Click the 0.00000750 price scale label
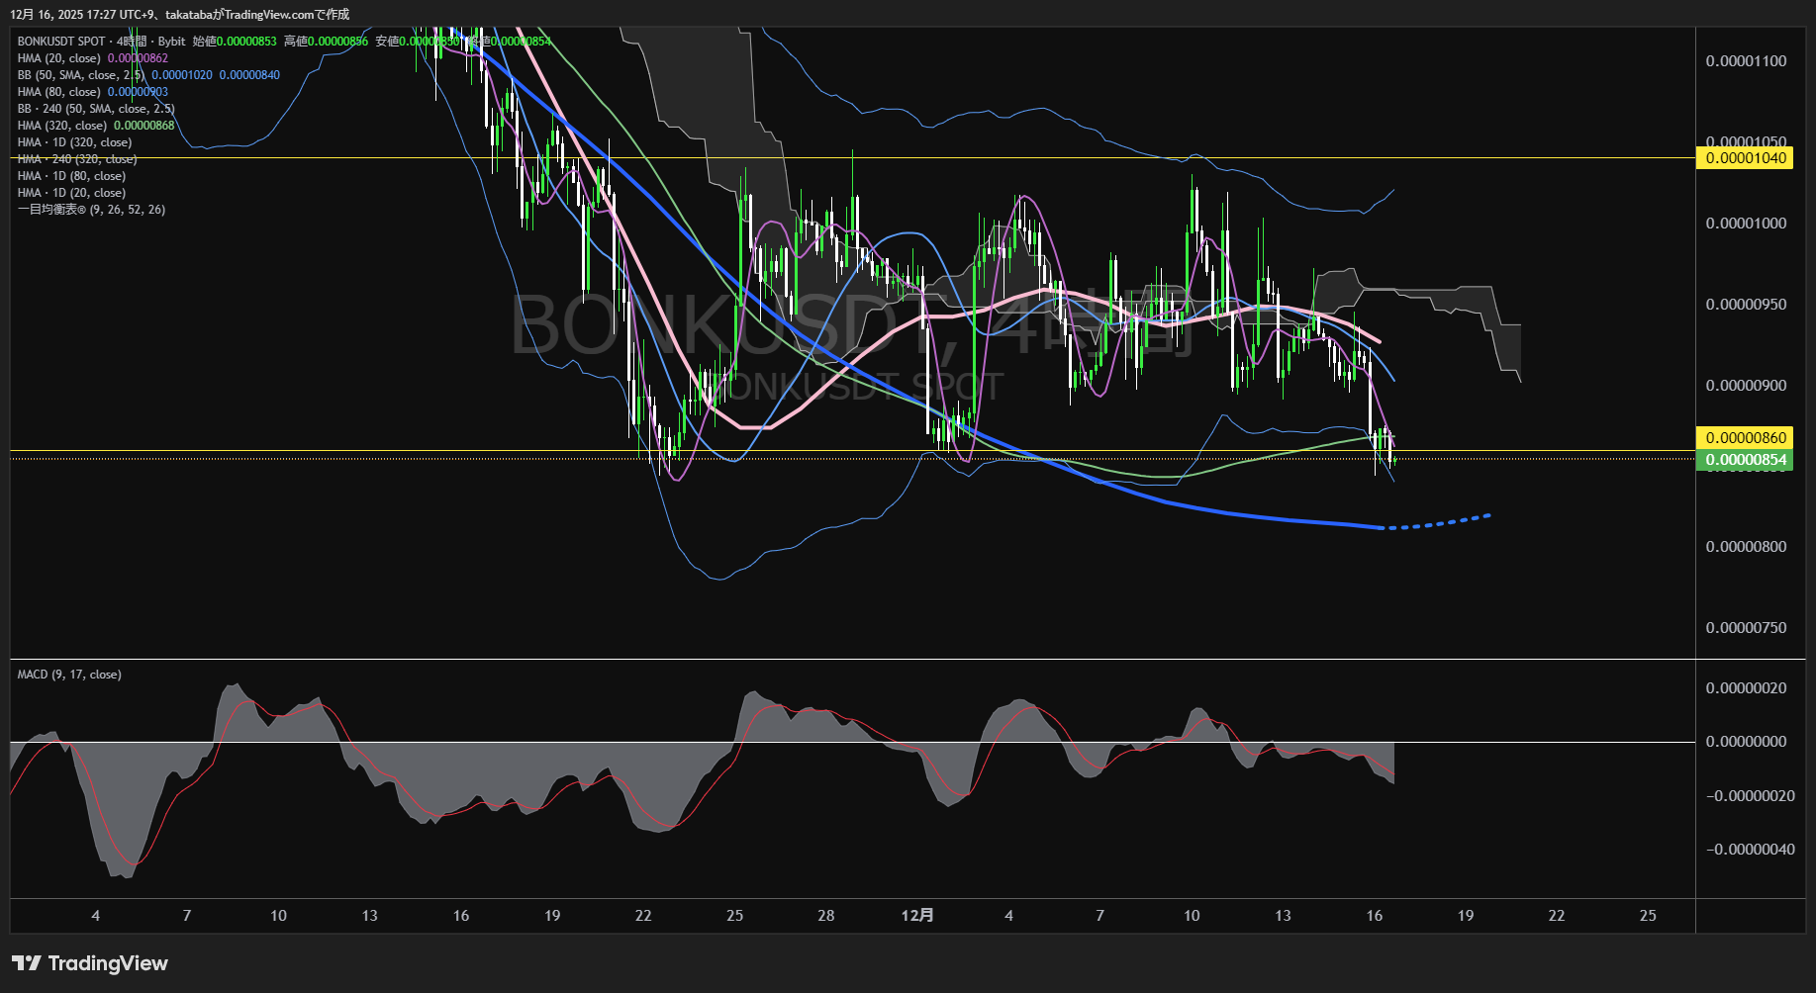1816x993 pixels. point(1746,628)
